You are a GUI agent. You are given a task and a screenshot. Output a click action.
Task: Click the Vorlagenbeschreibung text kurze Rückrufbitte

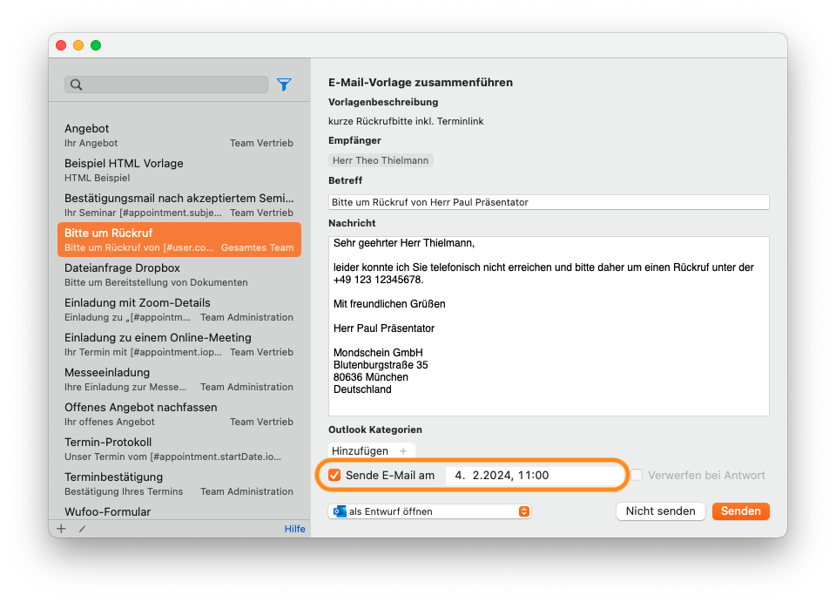click(x=406, y=121)
